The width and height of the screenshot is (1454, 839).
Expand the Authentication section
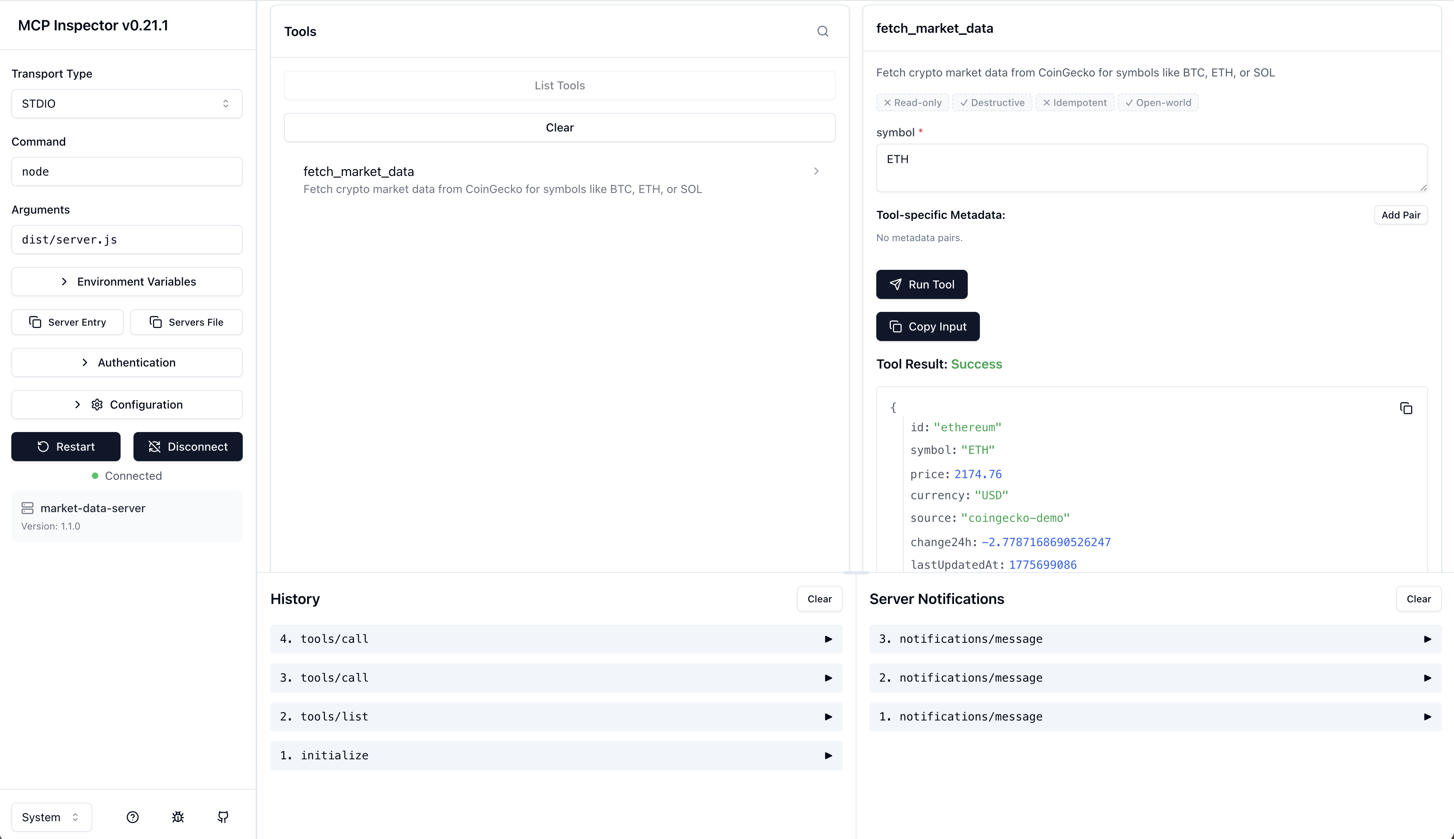[x=127, y=362]
